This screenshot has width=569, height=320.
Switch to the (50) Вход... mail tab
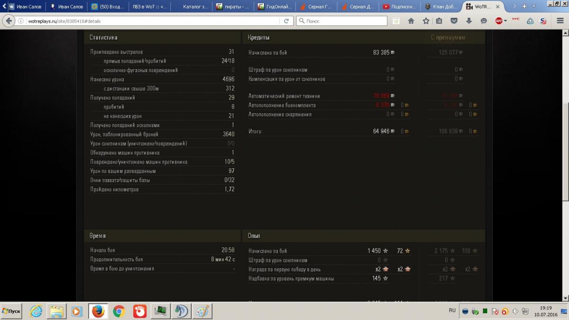107,7
